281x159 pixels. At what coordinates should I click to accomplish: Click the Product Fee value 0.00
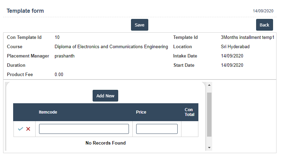point(59,74)
